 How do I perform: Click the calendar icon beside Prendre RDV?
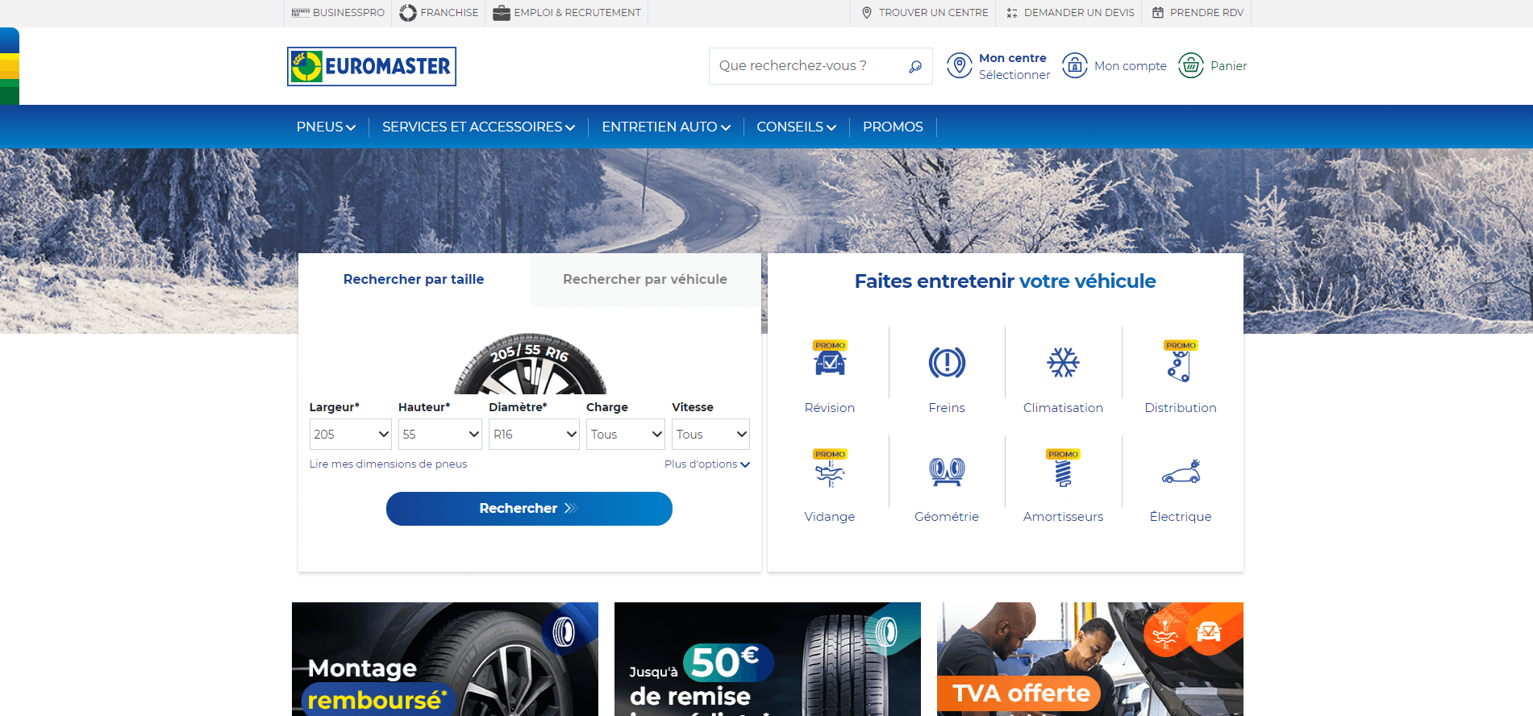coord(1158,13)
